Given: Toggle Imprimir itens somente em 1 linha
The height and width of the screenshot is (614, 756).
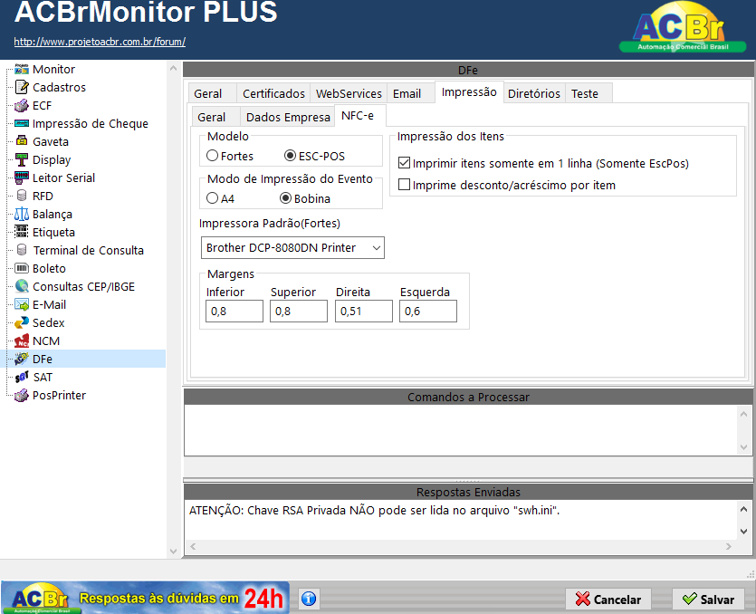Looking at the screenshot, I should (x=404, y=163).
